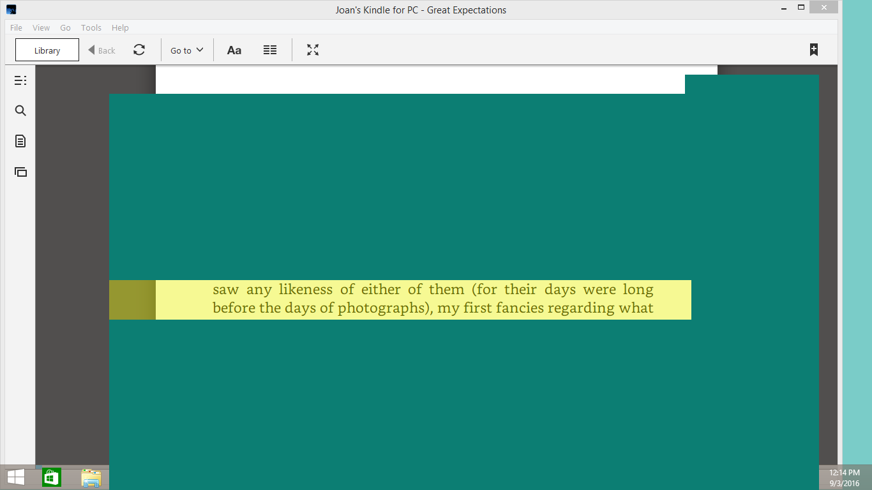Click the Back navigation button
The height and width of the screenshot is (490, 872).
click(x=101, y=50)
